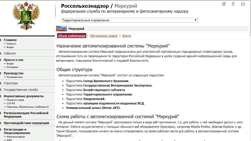This screenshot has height=141, width=251.
Task: Click heading Назначение автоматизированной системы "Меркурий"
Action: [113, 46]
